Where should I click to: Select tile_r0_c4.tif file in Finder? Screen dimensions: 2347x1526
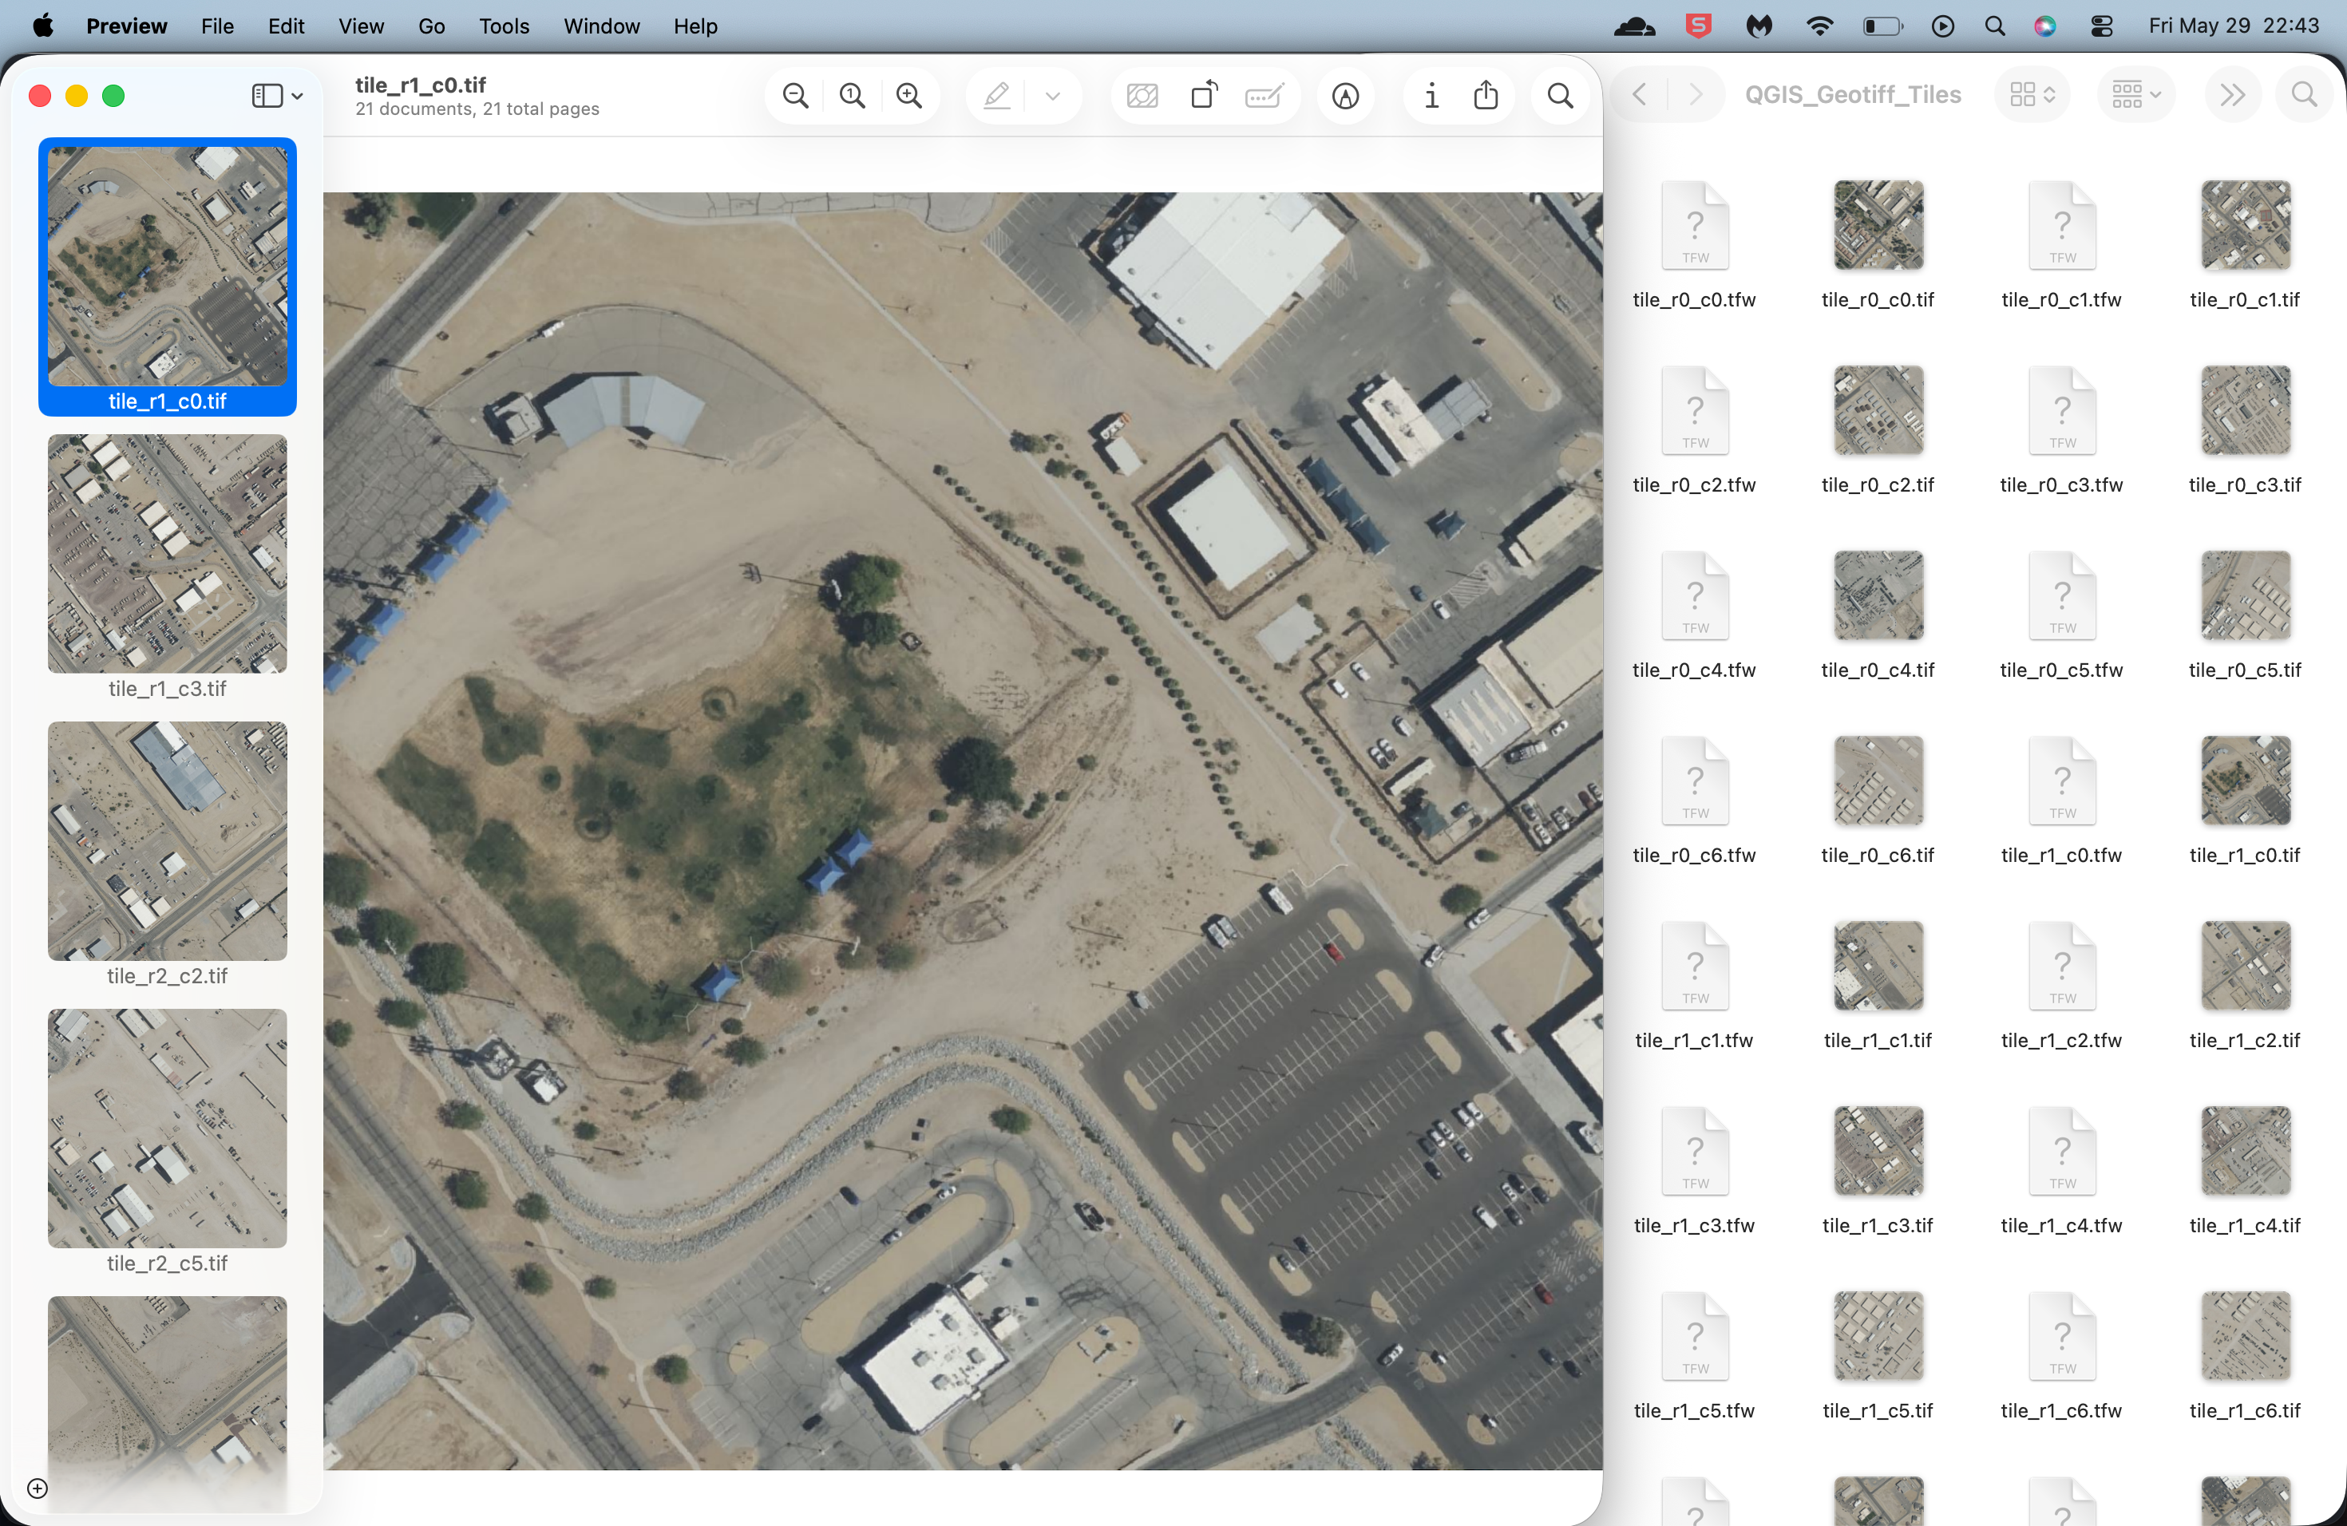1878,615
